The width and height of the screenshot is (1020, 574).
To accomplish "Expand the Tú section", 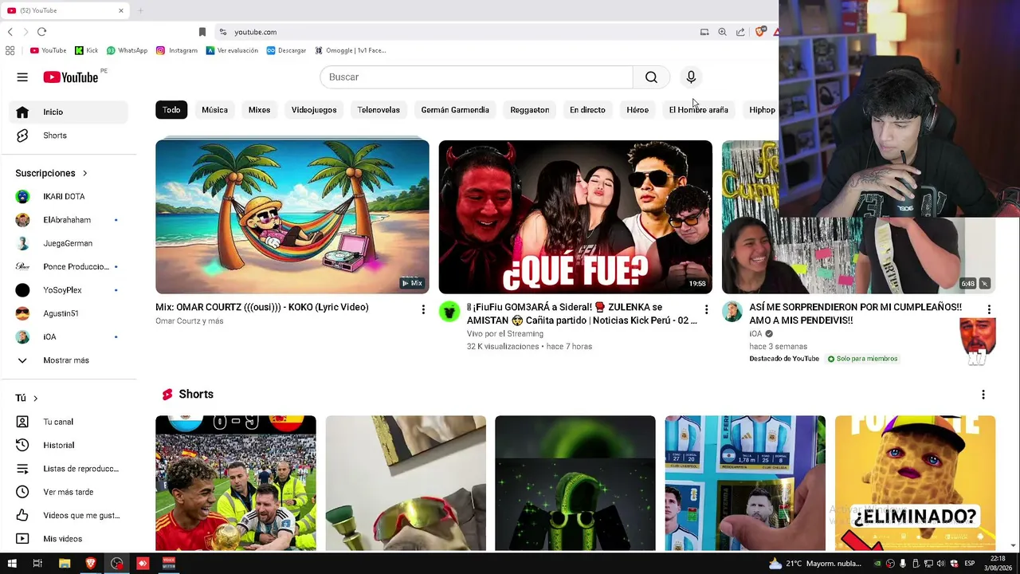I will coord(27,398).
